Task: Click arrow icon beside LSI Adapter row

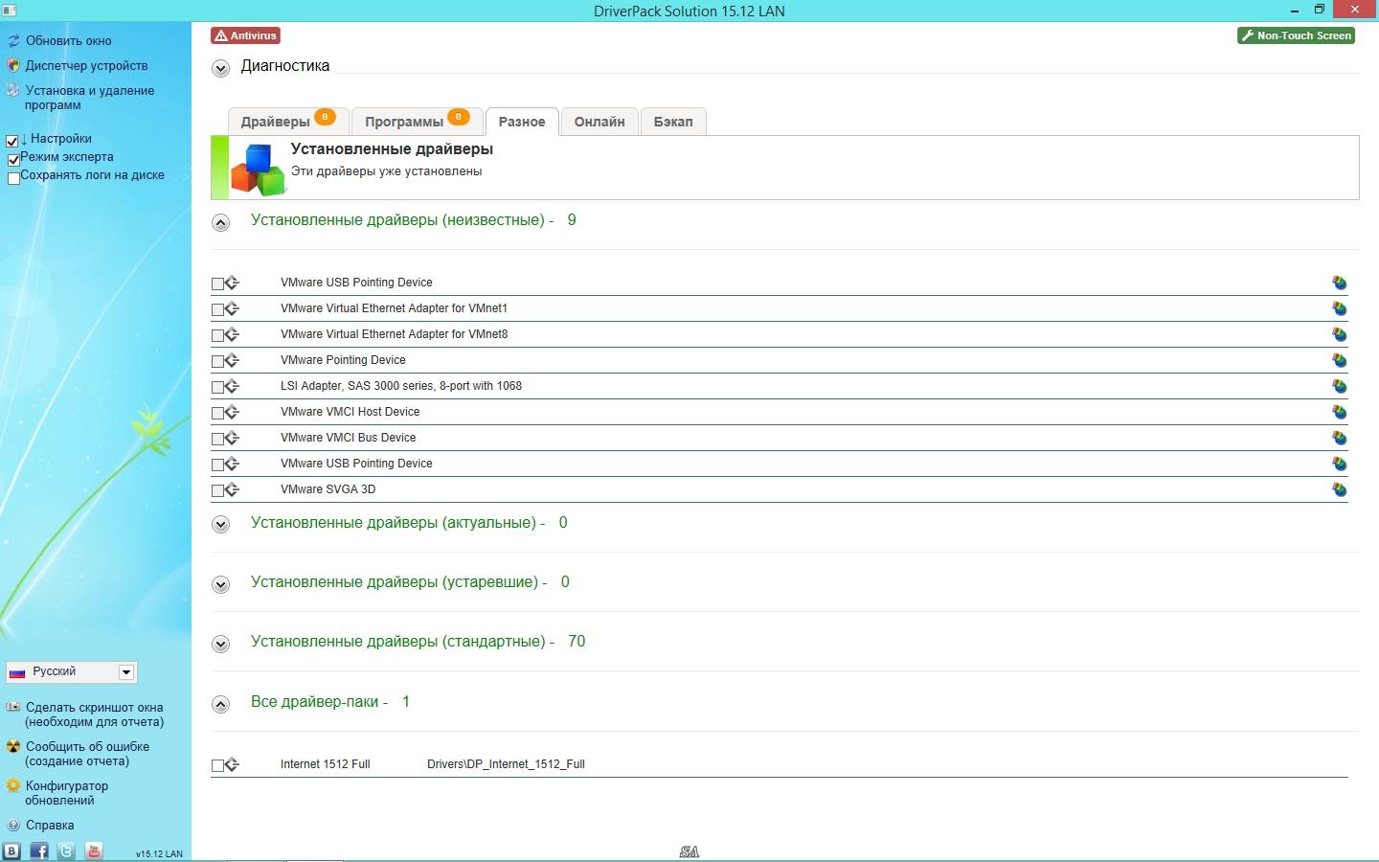Action: [232, 387]
